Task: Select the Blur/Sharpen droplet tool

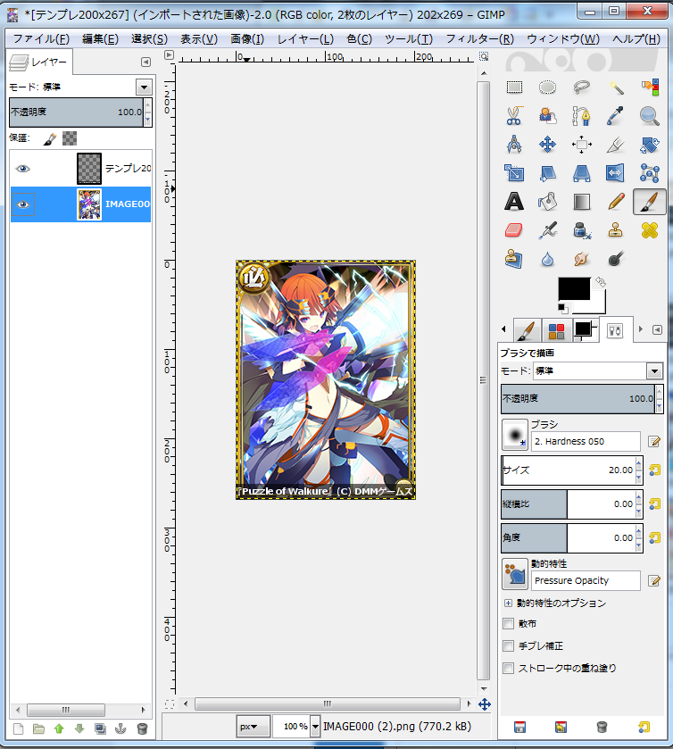Action: coord(547,260)
